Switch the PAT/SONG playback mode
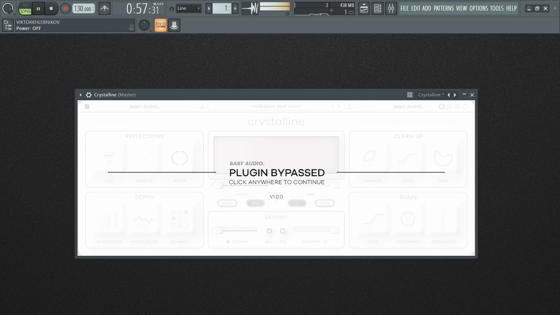 25,8
